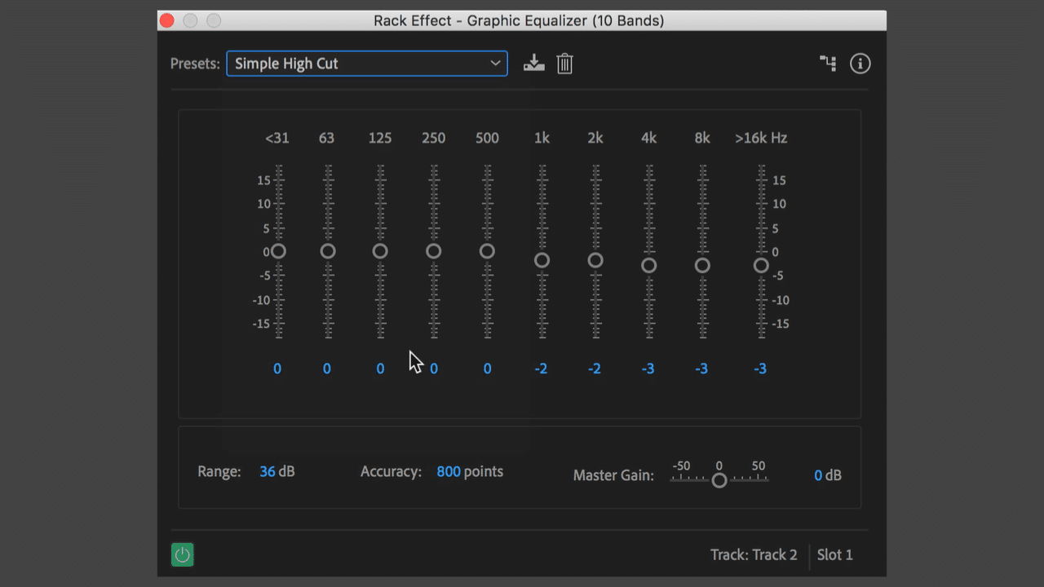Click the 63 Hz band slider knob
The height and width of the screenshot is (587, 1044).
(328, 251)
